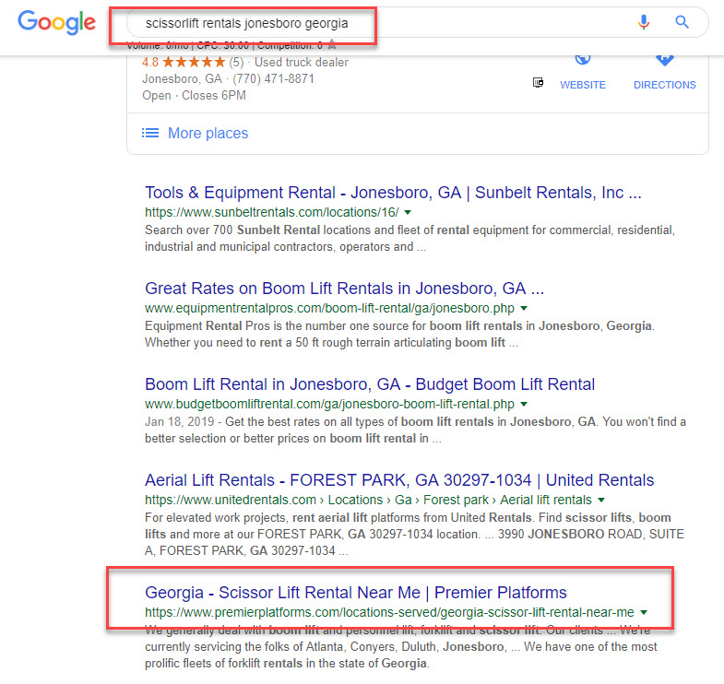Expand dropdown arrow next to budgetboomliftrental.com URL
This screenshot has height=684, width=724.
click(524, 405)
